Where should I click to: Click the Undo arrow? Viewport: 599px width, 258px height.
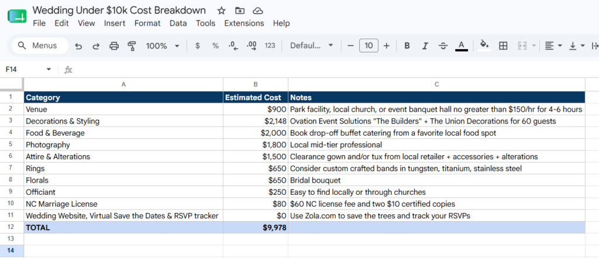(78, 46)
